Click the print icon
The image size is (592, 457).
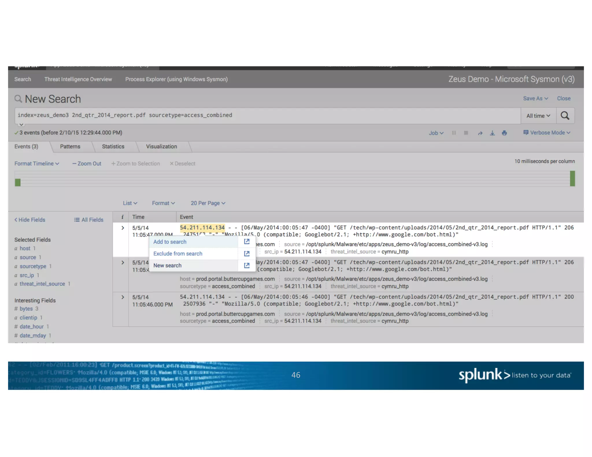pos(504,133)
